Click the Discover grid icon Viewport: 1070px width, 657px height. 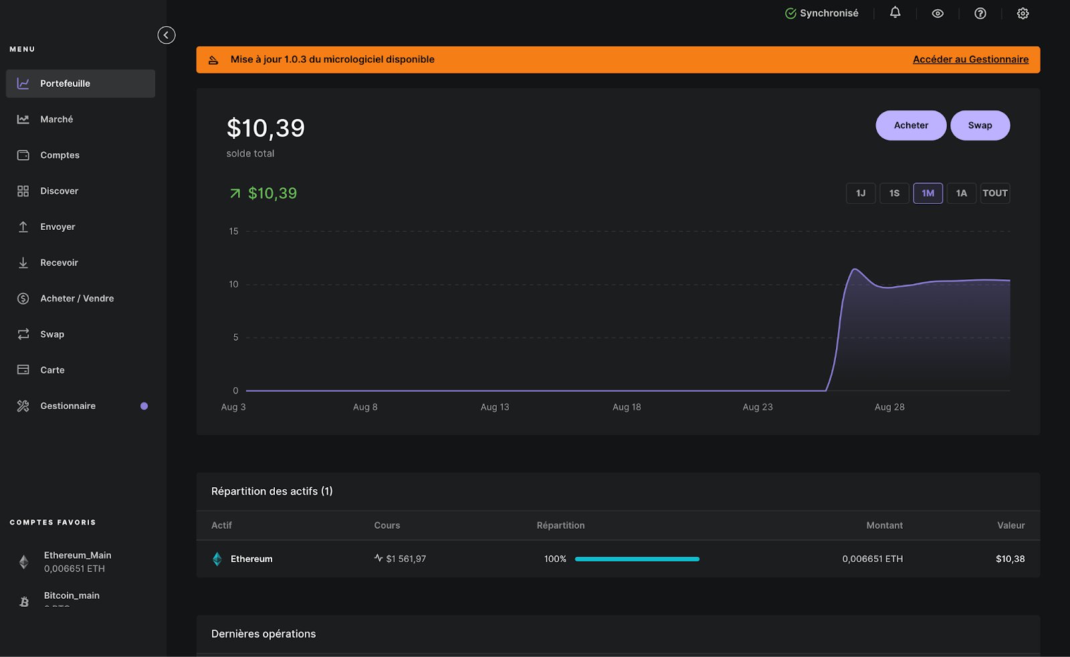point(23,191)
